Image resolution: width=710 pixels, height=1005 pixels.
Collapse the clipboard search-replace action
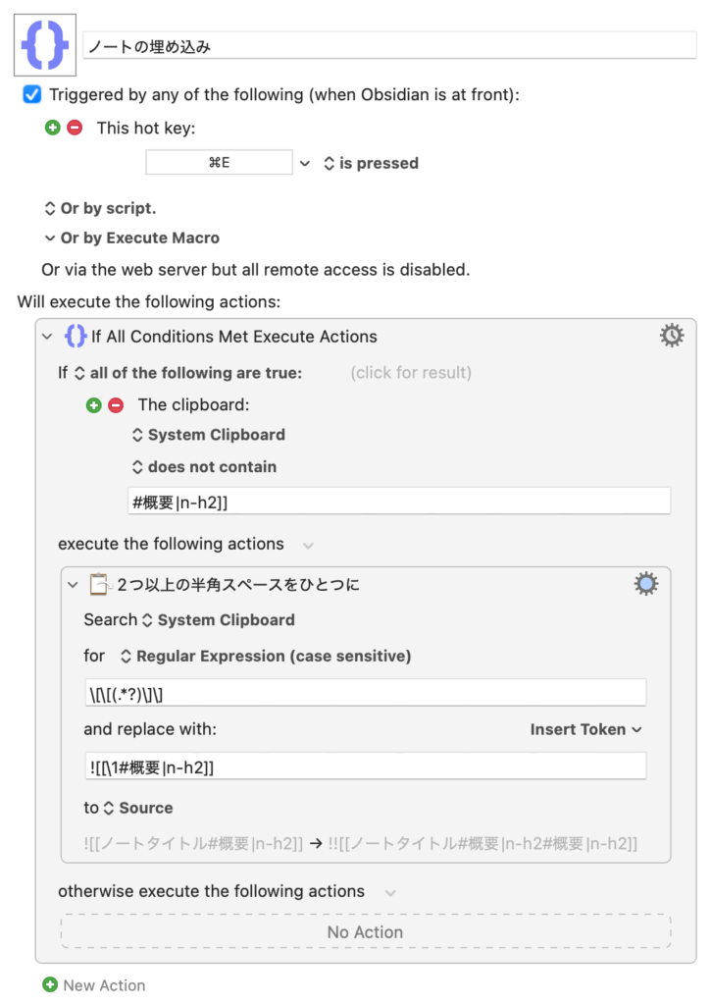pyautogui.click(x=73, y=584)
